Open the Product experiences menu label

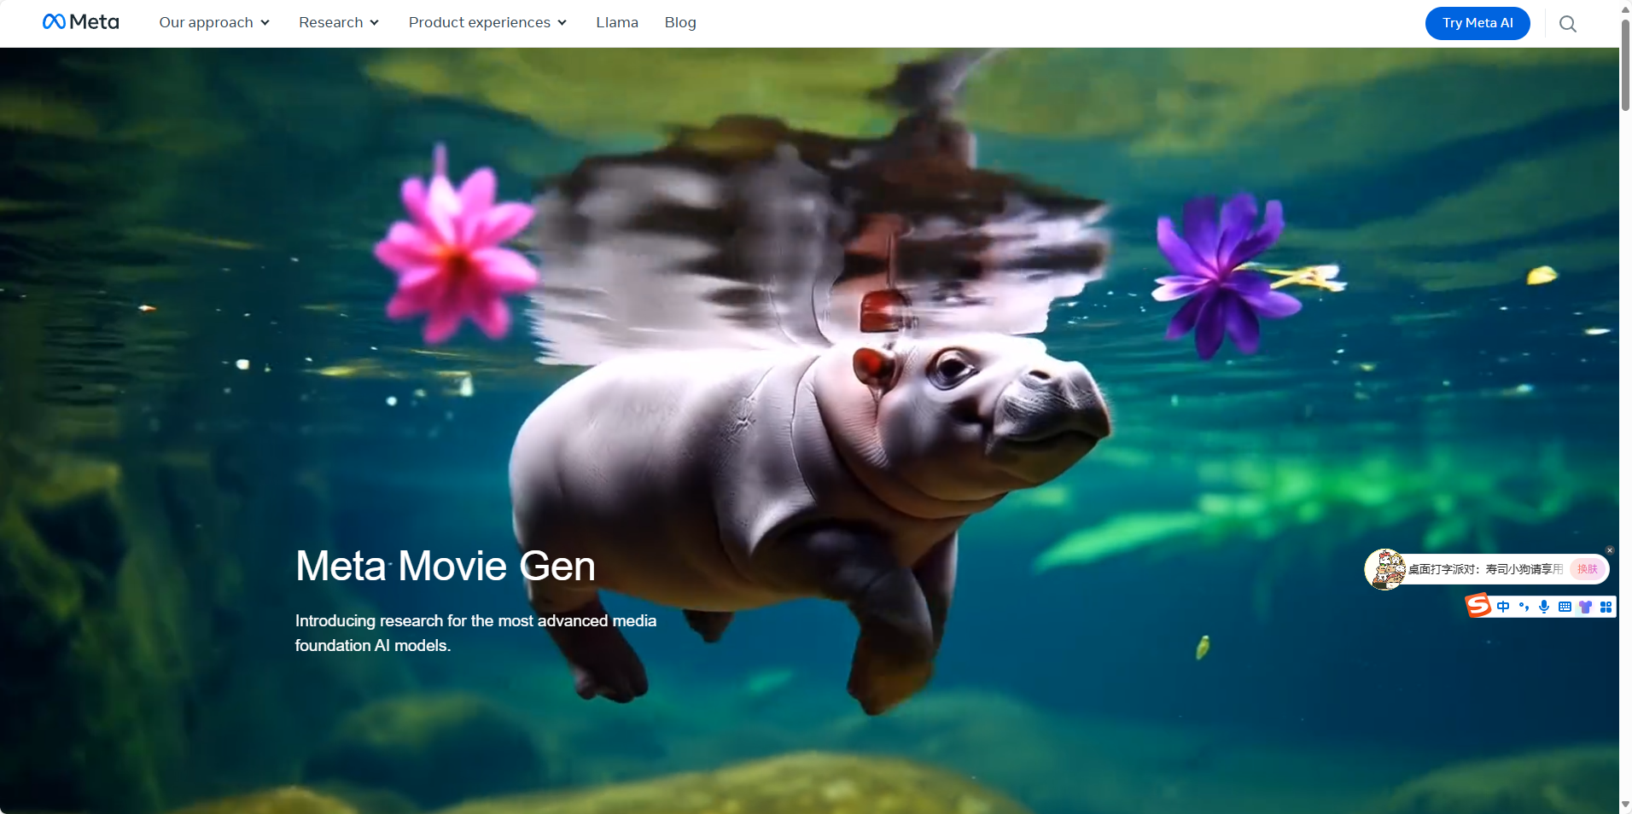point(479,23)
